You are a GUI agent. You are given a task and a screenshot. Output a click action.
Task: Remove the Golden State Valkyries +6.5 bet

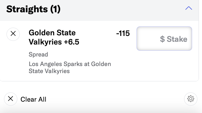13,34
